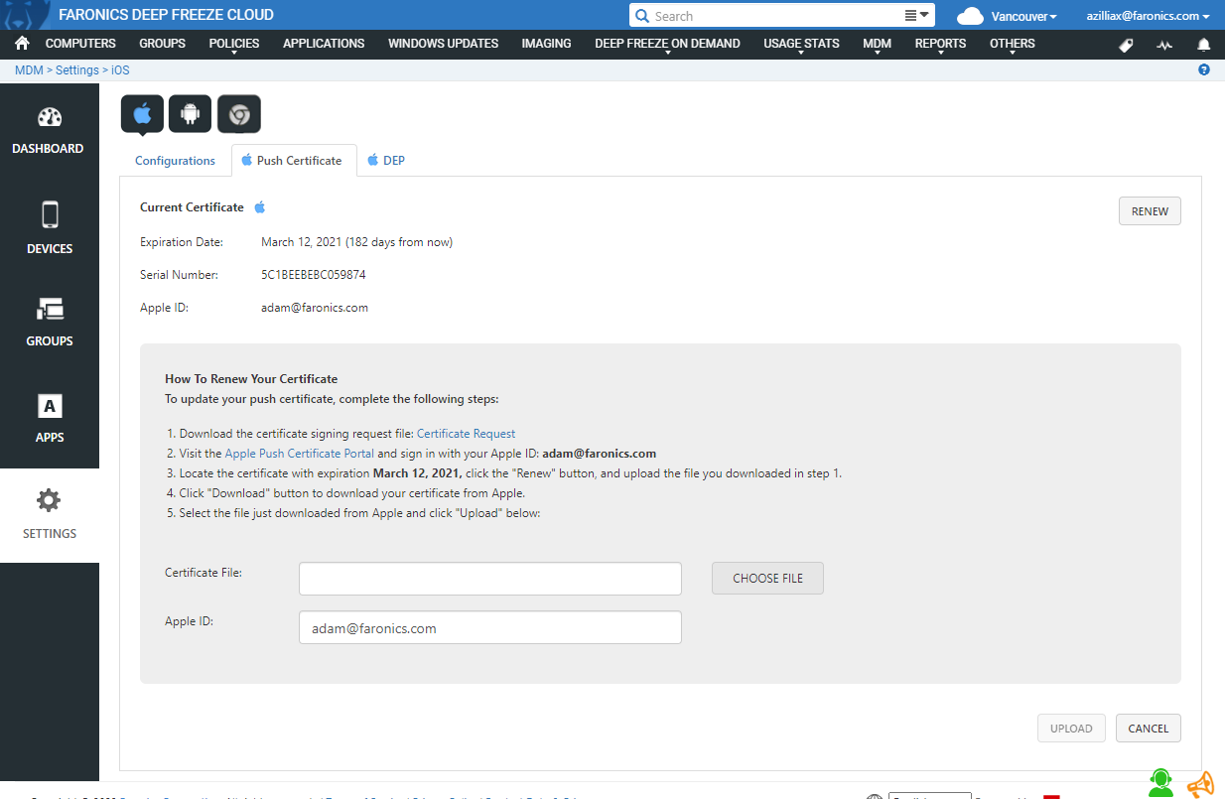Open the Groups item in the top menu bar
This screenshot has height=799, width=1225.
(x=162, y=44)
